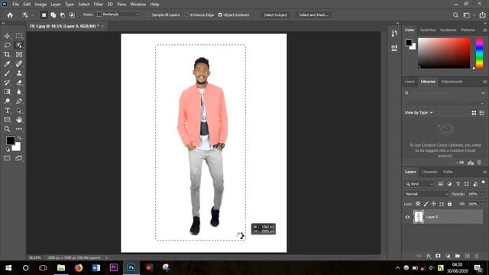489x275 pixels.
Task: Select the Horizontal Type tool
Action: point(7,110)
